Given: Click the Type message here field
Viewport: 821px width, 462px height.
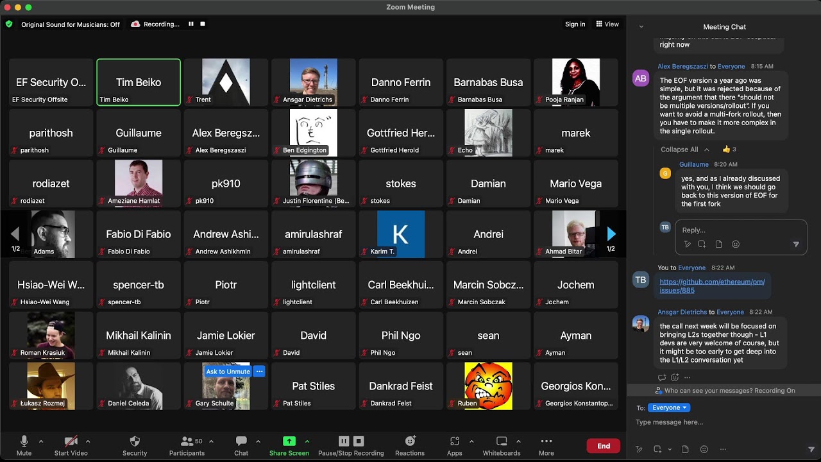Looking at the screenshot, I should point(722,422).
